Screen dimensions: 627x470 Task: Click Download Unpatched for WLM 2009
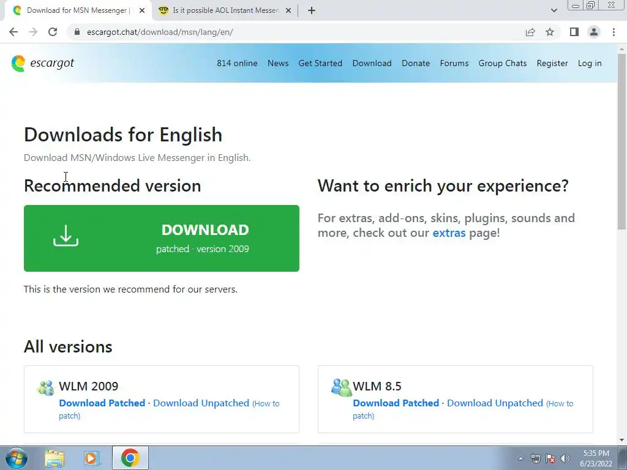click(201, 403)
